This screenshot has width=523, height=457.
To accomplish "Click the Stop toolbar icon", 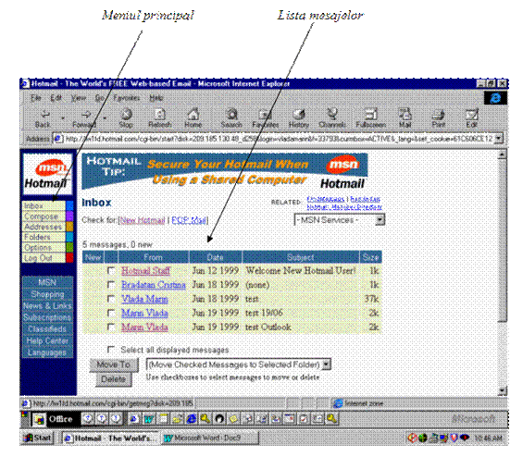I will [x=126, y=115].
